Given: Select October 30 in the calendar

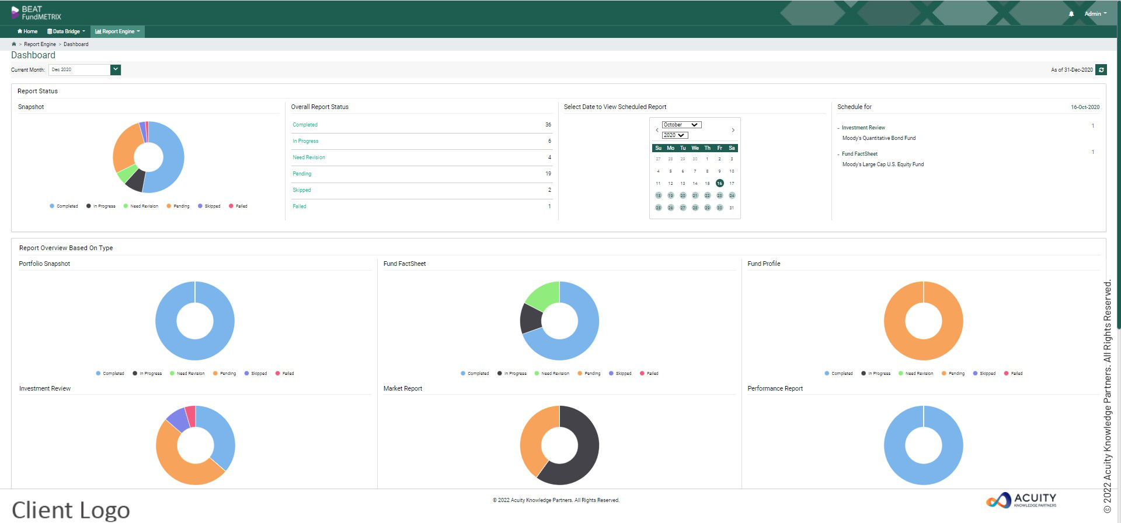Looking at the screenshot, I should click(719, 208).
